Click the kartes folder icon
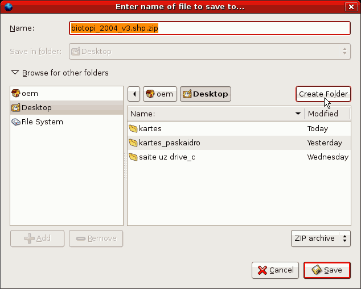 [x=133, y=128]
